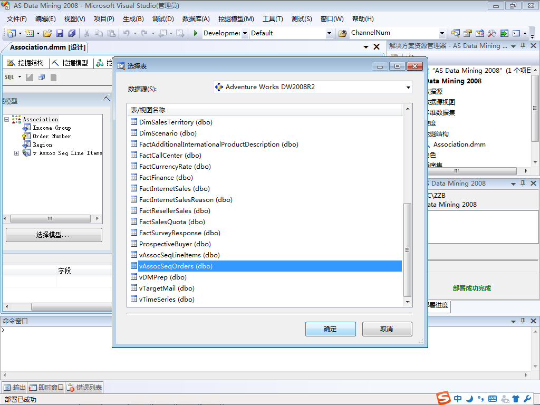Click the Open File folder icon
Screen dimensions: 540x405
(x=47, y=33)
